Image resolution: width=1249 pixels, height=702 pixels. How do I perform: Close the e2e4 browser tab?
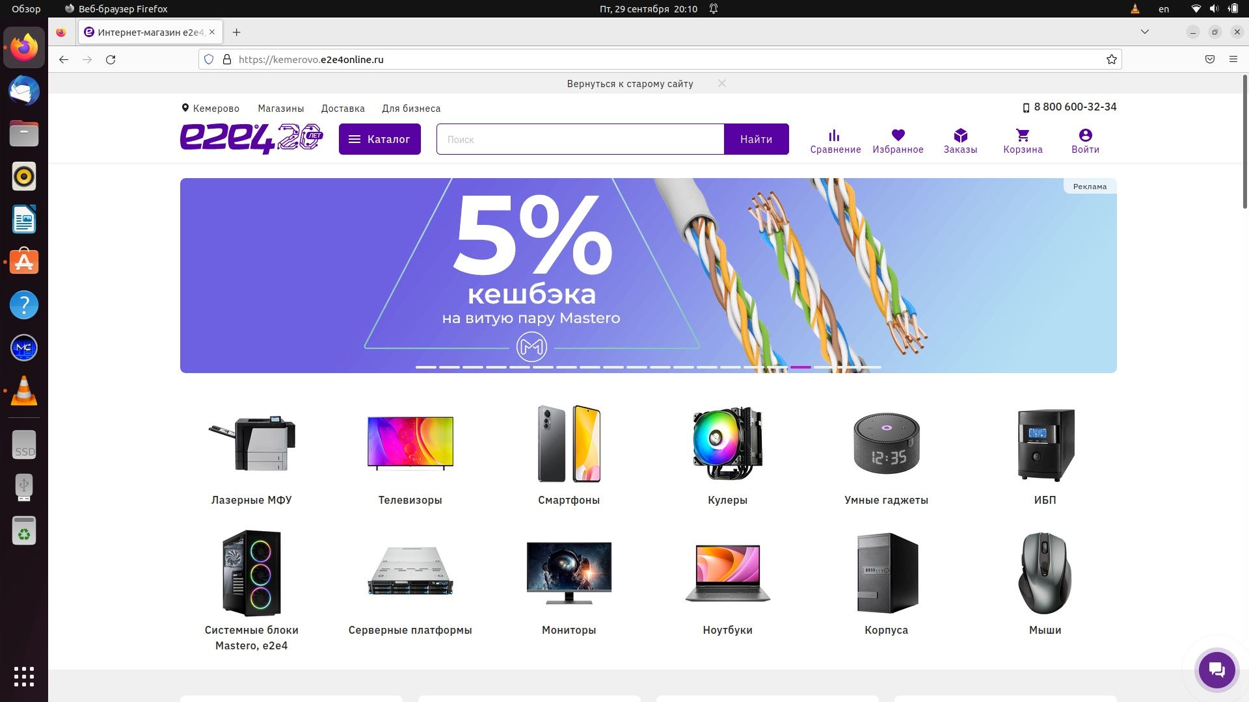click(212, 32)
